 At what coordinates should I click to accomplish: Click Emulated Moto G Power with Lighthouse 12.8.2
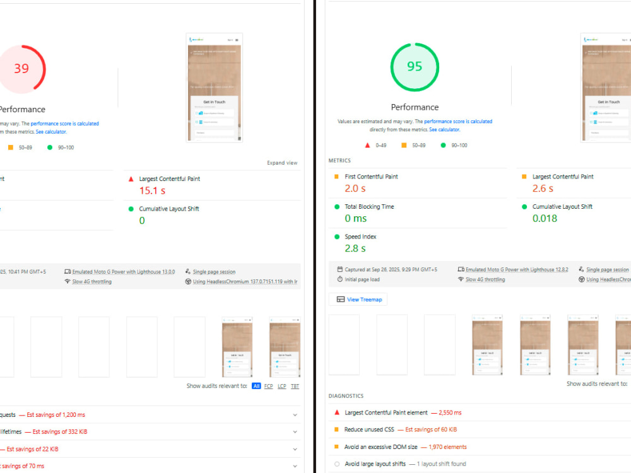[x=517, y=269]
